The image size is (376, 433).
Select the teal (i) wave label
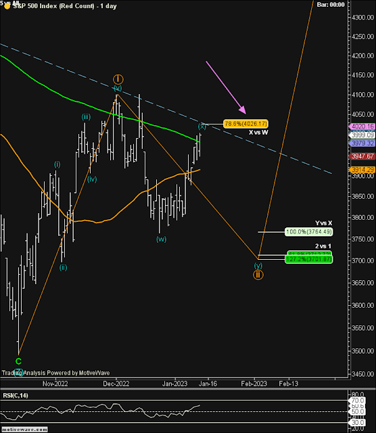click(x=57, y=164)
